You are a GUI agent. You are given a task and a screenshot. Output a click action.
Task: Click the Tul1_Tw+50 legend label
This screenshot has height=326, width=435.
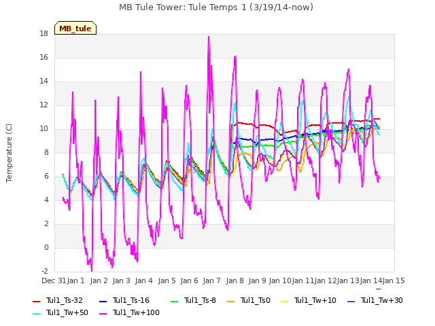pos(67,312)
